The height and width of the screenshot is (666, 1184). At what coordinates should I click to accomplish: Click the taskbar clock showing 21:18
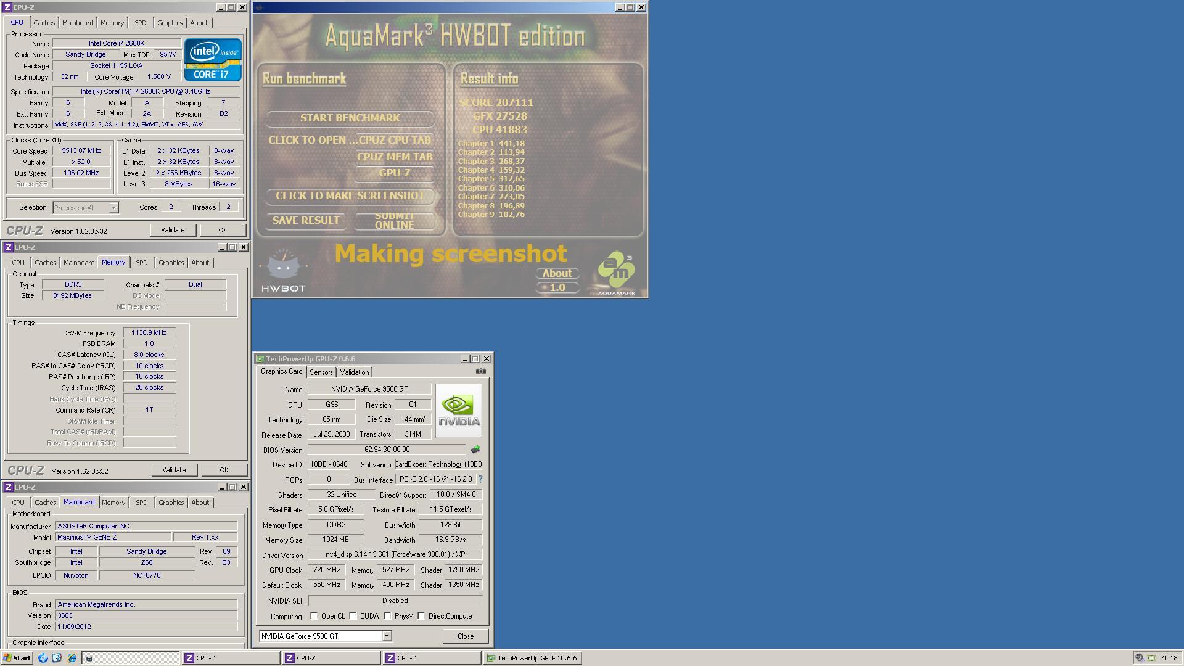coord(1169,658)
